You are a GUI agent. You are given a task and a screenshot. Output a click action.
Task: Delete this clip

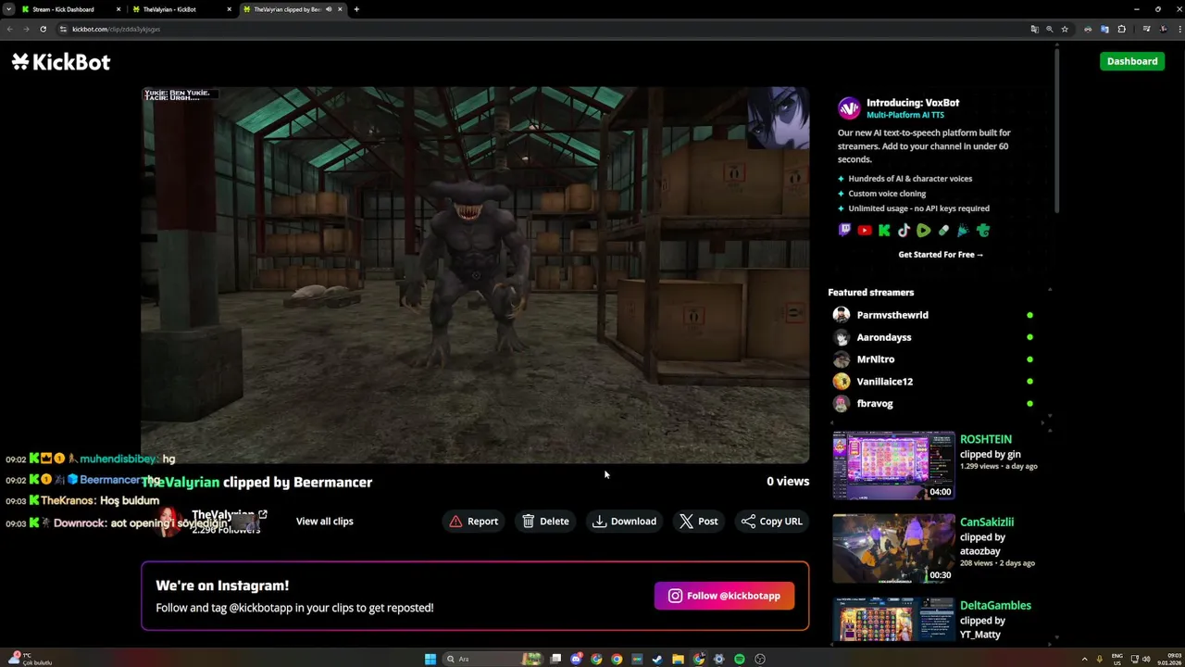[545, 522]
